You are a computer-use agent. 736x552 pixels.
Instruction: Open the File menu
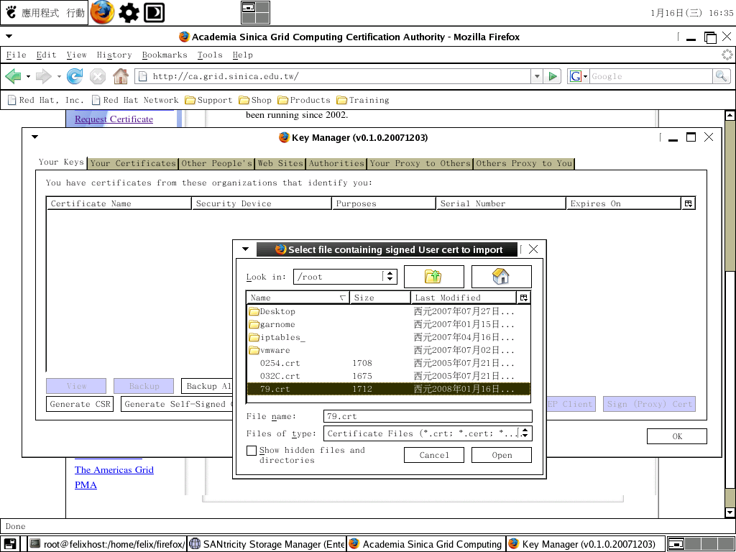(x=16, y=55)
